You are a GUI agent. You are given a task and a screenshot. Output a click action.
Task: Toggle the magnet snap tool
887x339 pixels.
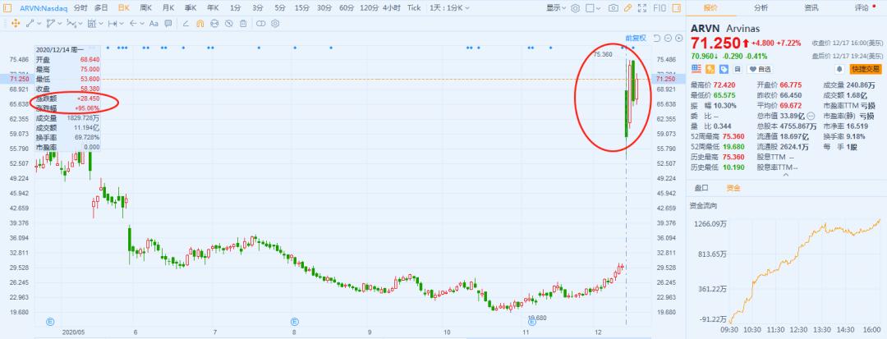(x=200, y=23)
